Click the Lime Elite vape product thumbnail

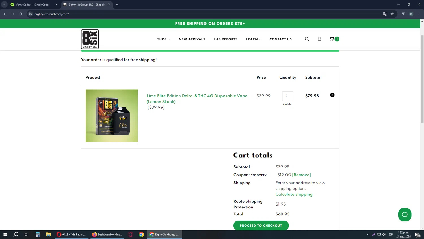click(112, 116)
